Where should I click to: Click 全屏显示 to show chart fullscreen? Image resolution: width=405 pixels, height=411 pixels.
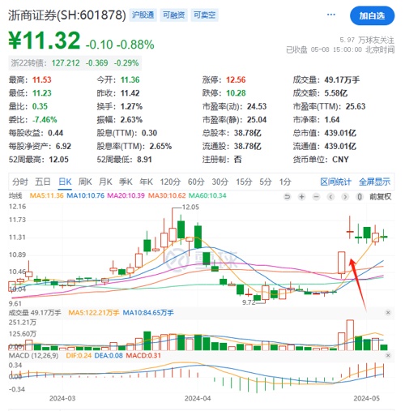tap(374, 182)
